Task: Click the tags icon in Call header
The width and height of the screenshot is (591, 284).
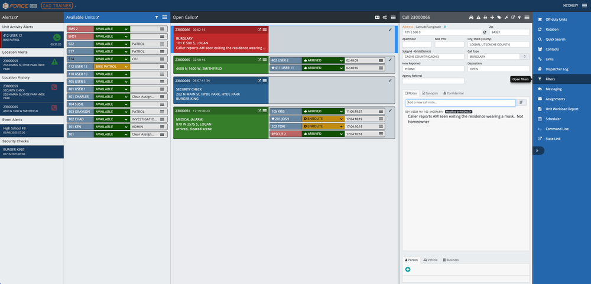Action: [x=499, y=17]
